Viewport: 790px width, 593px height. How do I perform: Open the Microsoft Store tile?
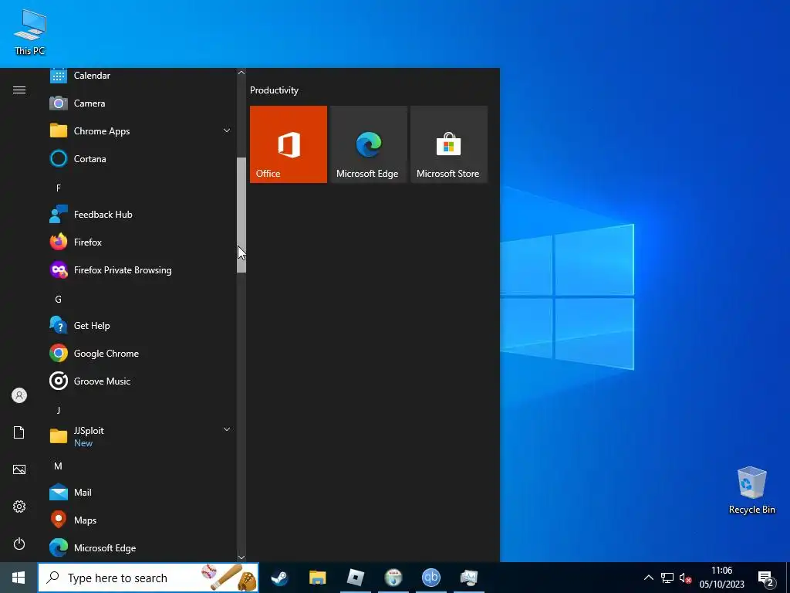[449, 144]
